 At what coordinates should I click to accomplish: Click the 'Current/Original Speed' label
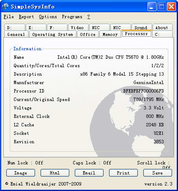click(x=42, y=99)
